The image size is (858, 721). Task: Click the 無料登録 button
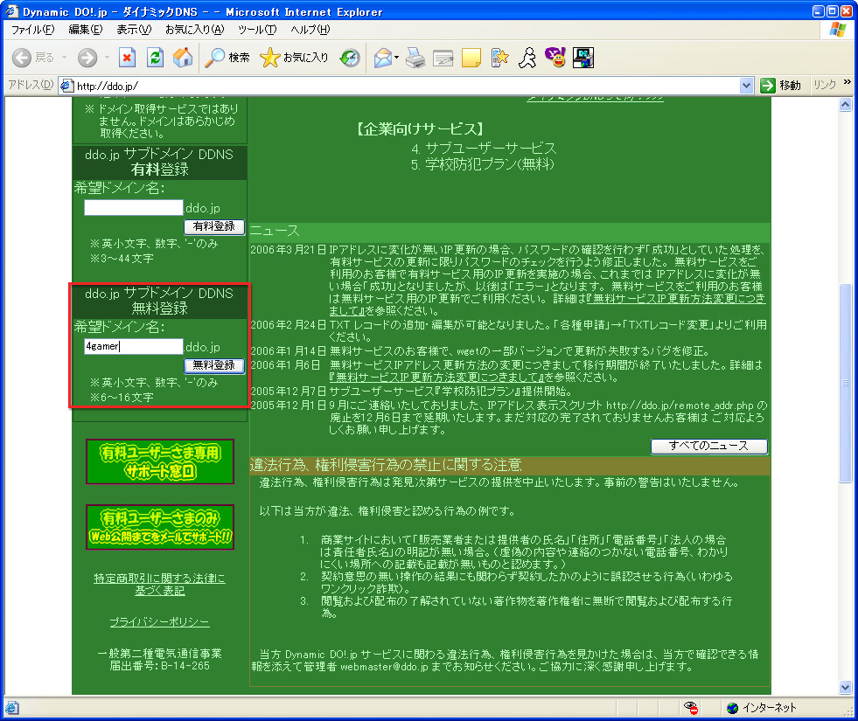[x=214, y=365]
